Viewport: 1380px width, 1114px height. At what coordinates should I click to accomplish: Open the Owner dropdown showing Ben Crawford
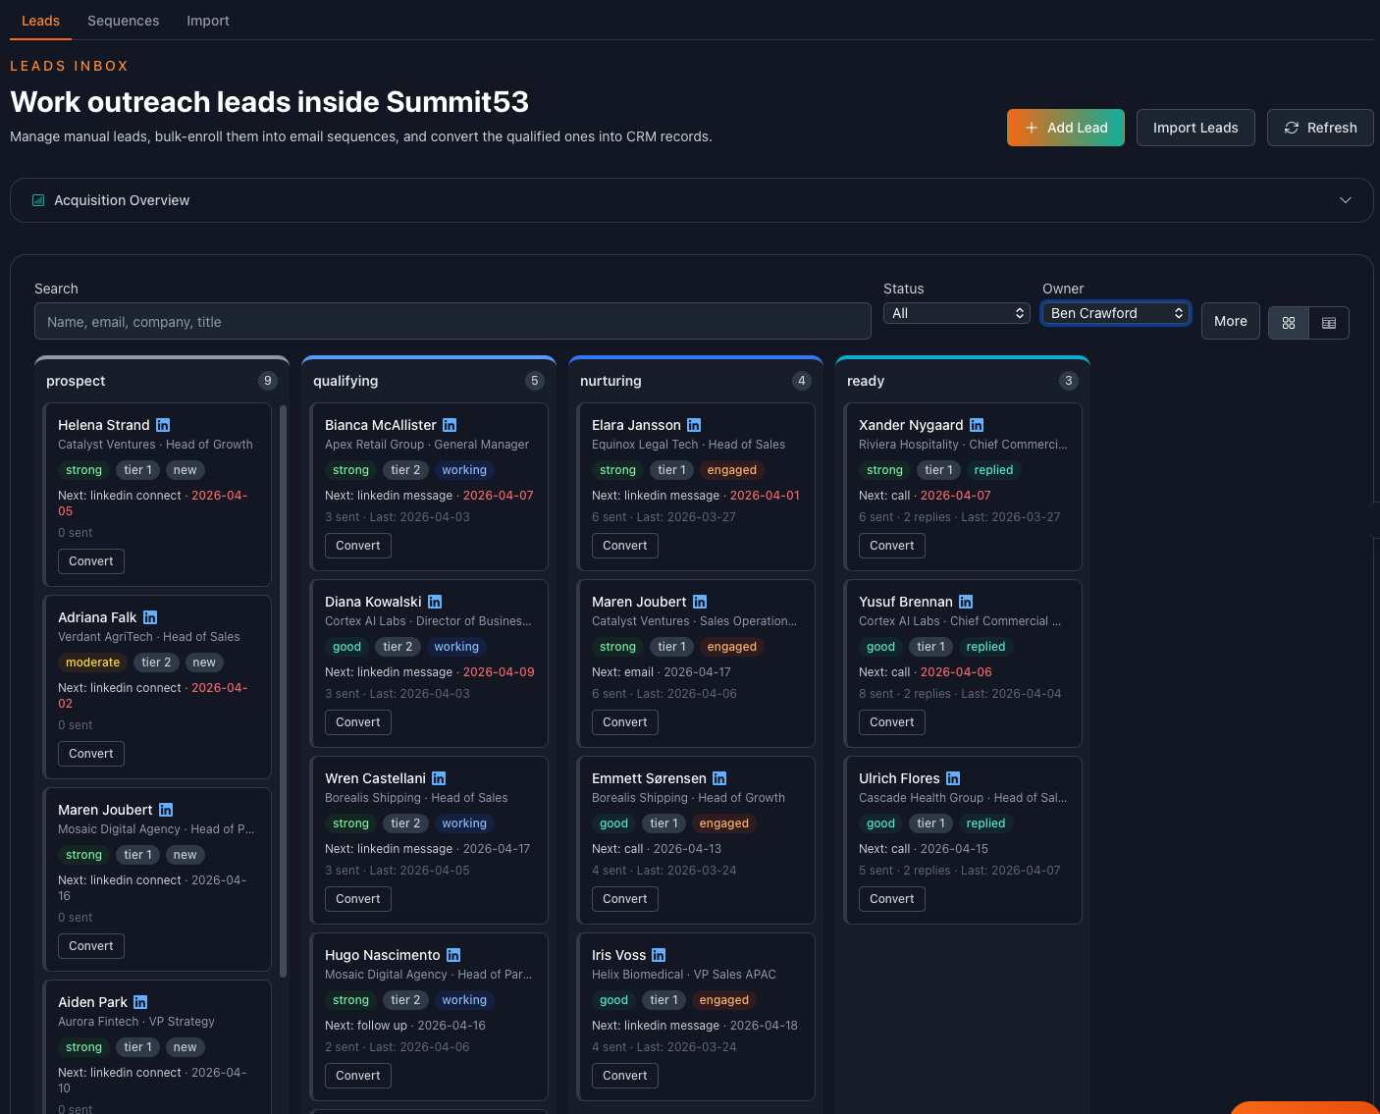pyautogui.click(x=1116, y=313)
